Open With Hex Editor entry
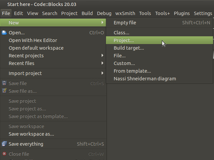The height and width of the screenshot is (160, 214). click(33, 40)
